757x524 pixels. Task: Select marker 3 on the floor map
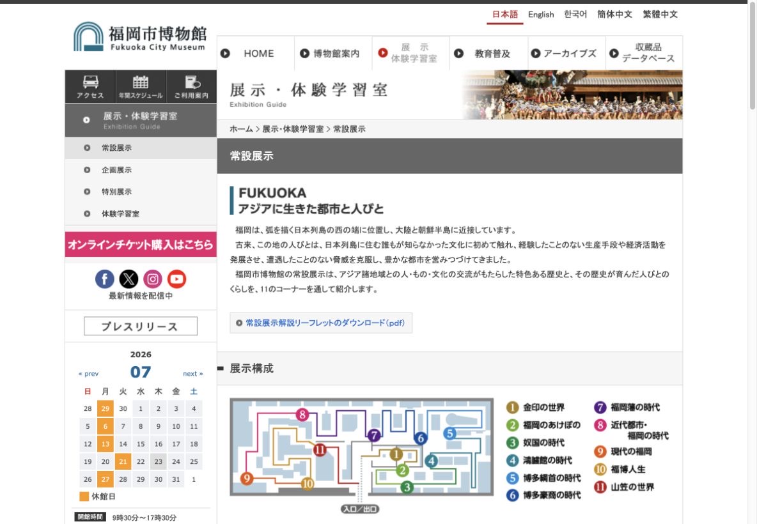pyautogui.click(x=407, y=488)
